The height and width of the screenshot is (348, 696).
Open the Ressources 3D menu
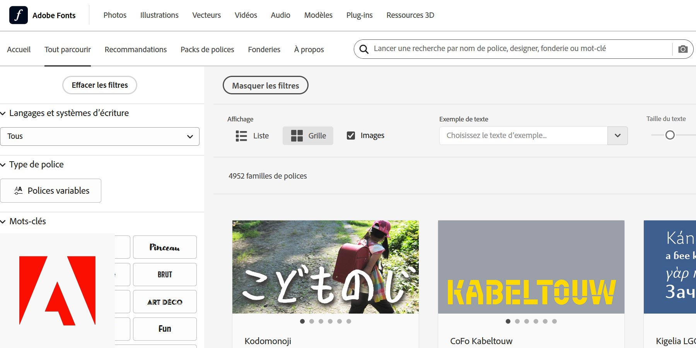(x=410, y=15)
